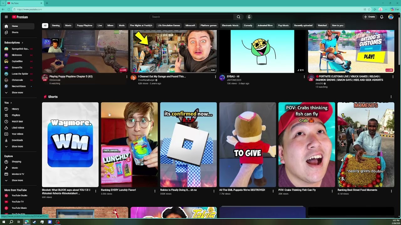Screen dimensions: 401x225
Task: Click the YouTube Premium logo
Action: [20, 17]
